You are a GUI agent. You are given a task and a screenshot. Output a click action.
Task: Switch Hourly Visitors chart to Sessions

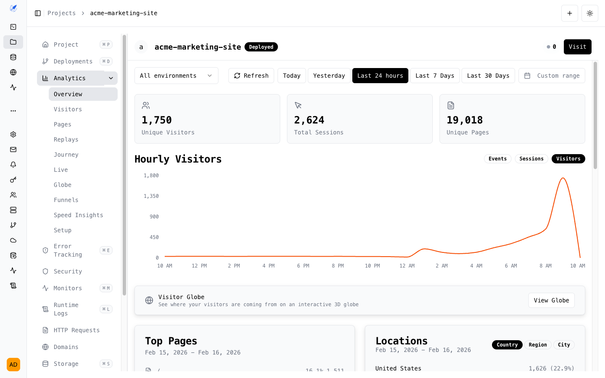[531, 159]
